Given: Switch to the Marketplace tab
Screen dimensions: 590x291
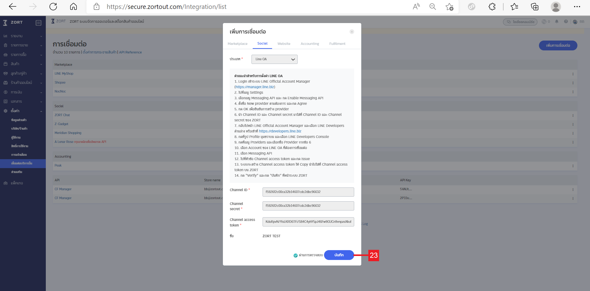Looking at the screenshot, I should [x=237, y=44].
